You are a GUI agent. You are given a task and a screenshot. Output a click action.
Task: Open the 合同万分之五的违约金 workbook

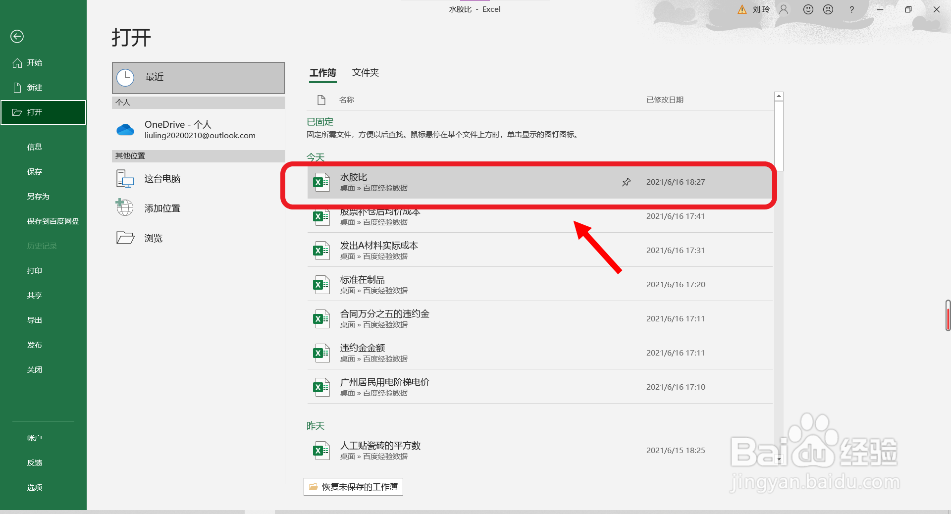[x=384, y=313]
